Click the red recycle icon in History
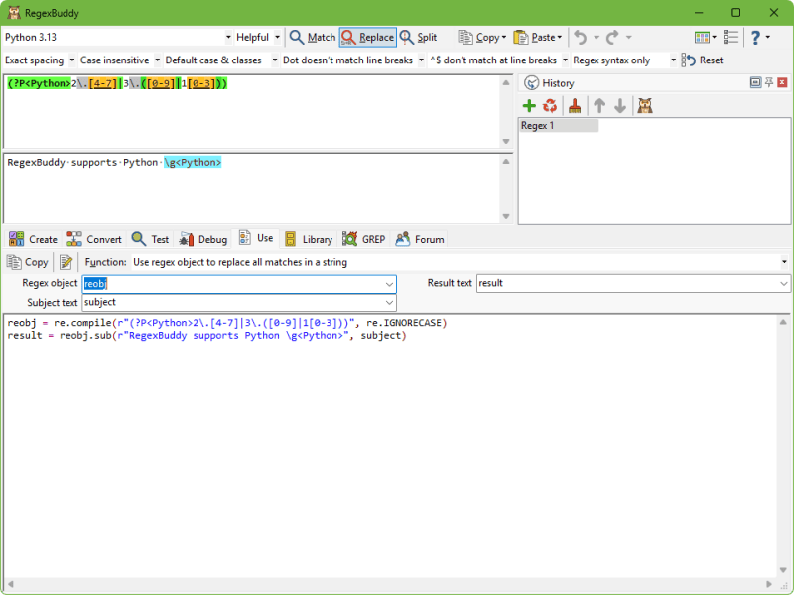 coord(550,106)
